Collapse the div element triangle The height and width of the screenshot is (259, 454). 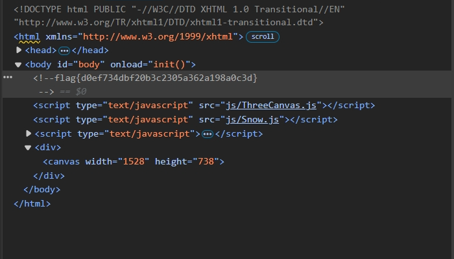tap(28, 148)
